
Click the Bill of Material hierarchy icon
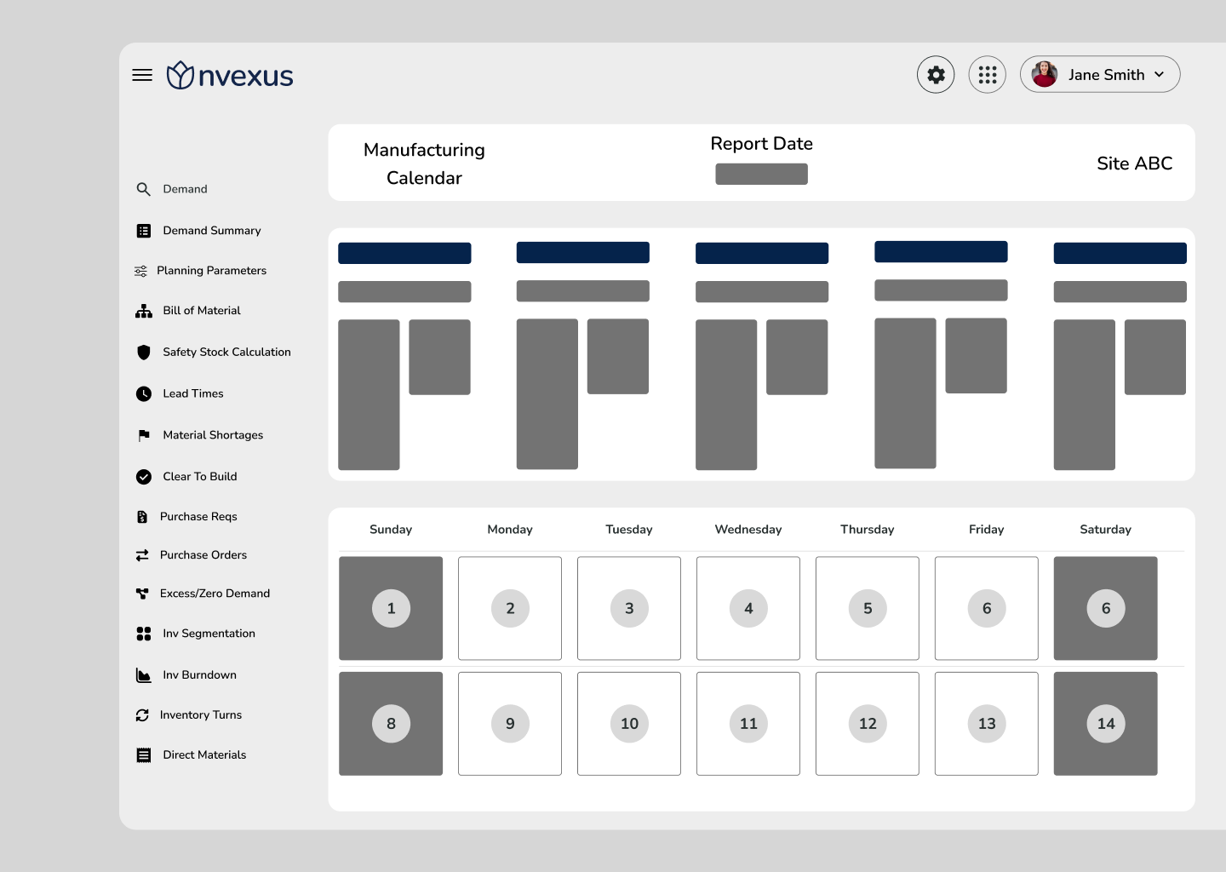pos(144,311)
